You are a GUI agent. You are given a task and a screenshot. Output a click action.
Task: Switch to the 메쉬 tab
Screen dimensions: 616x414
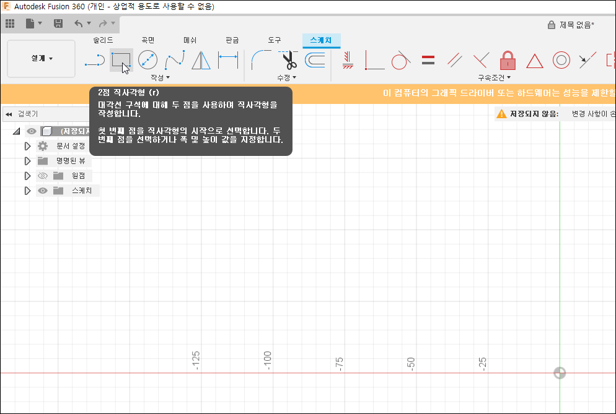[190, 40]
